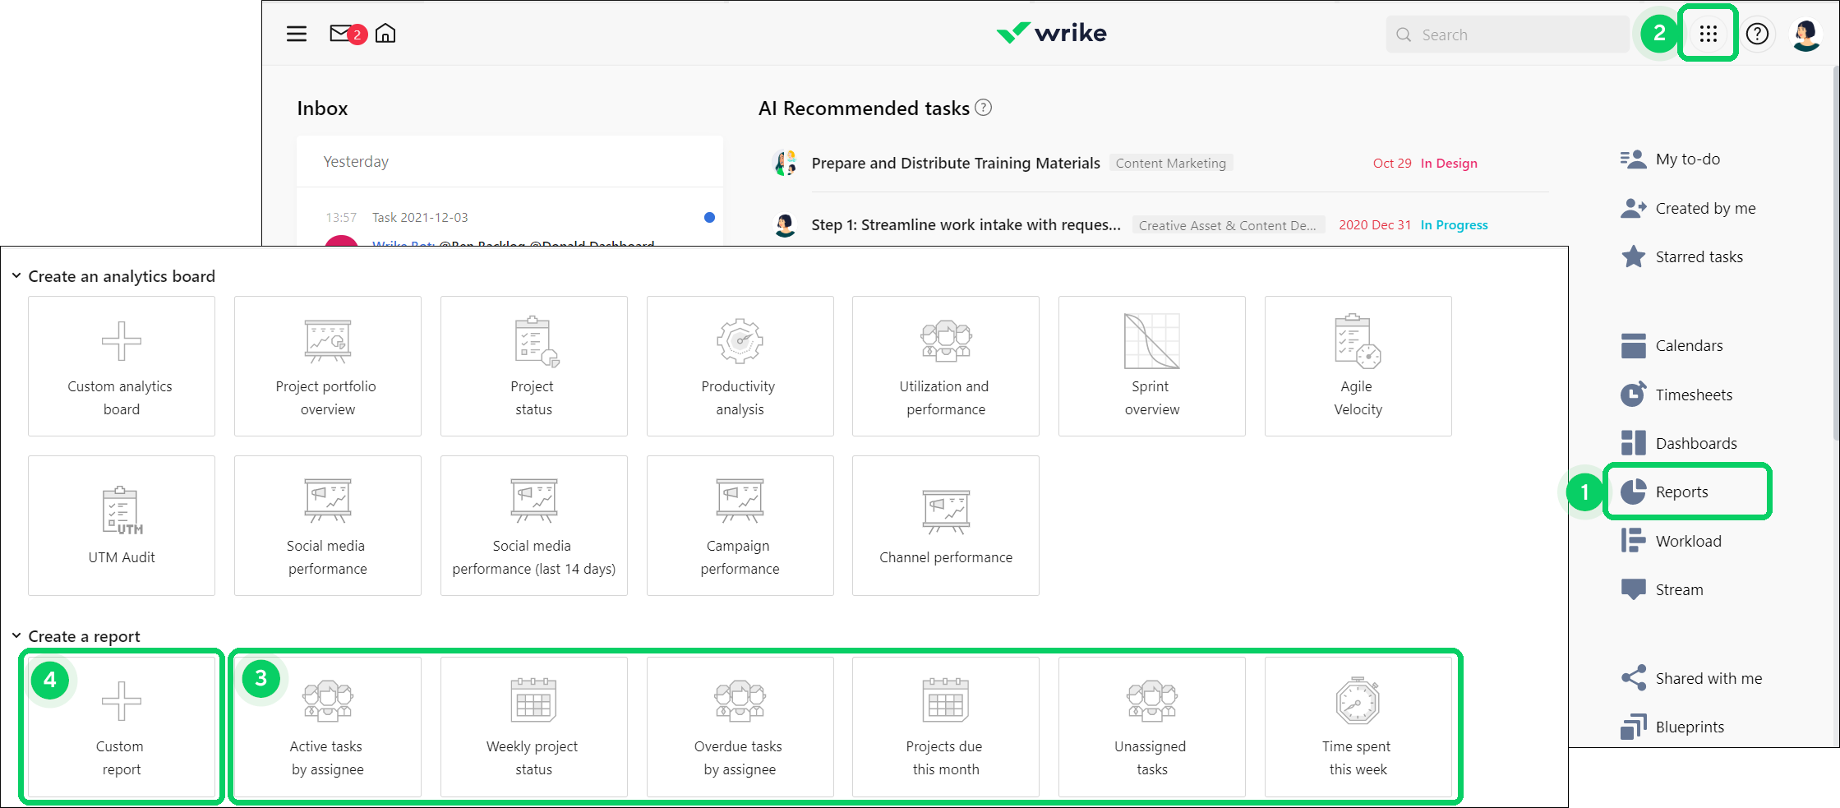Open Stream
The image size is (1840, 808).
coord(1662,589)
